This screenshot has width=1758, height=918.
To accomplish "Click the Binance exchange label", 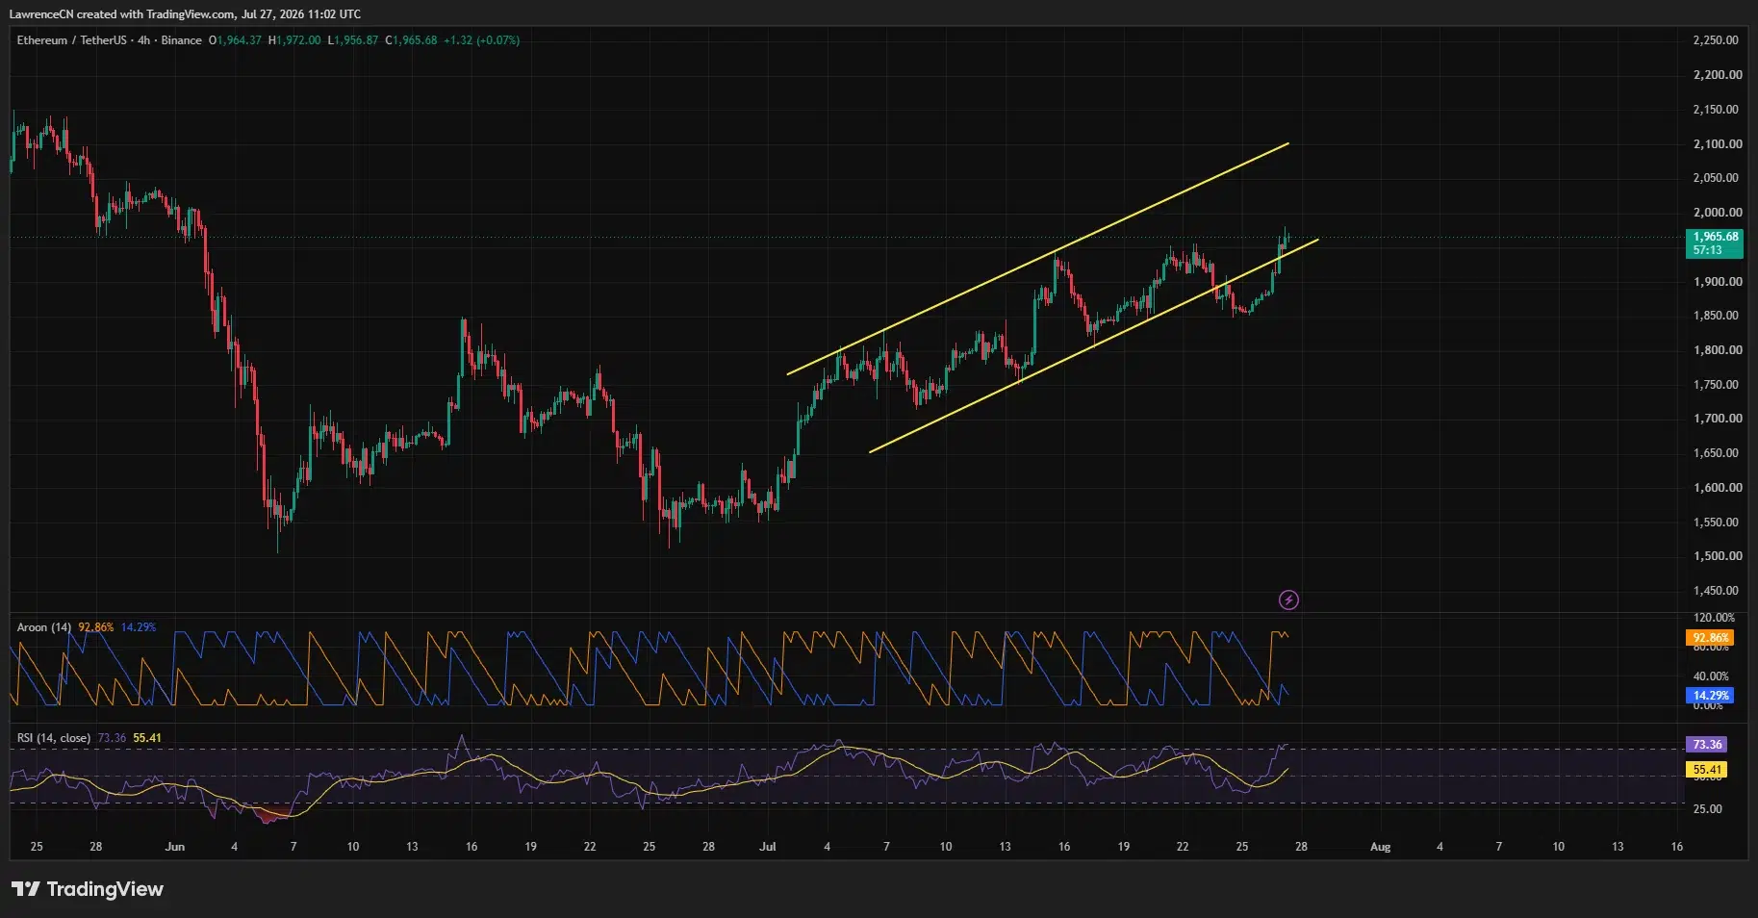I will (x=181, y=40).
